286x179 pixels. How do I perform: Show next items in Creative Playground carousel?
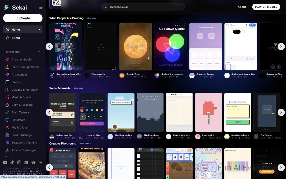tap(281, 167)
